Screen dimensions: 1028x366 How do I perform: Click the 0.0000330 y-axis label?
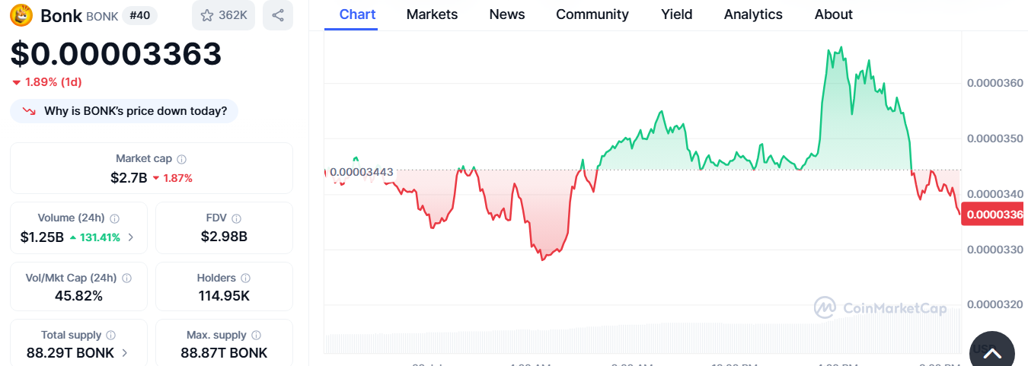(x=995, y=250)
